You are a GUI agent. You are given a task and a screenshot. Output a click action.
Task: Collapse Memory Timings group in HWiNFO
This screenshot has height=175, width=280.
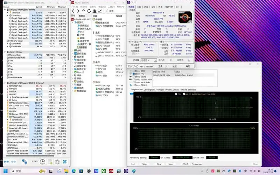click(5, 52)
